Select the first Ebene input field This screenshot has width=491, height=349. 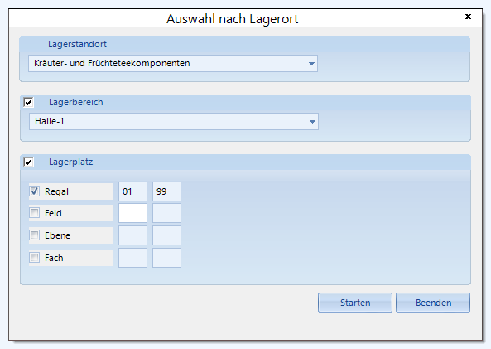click(x=132, y=235)
